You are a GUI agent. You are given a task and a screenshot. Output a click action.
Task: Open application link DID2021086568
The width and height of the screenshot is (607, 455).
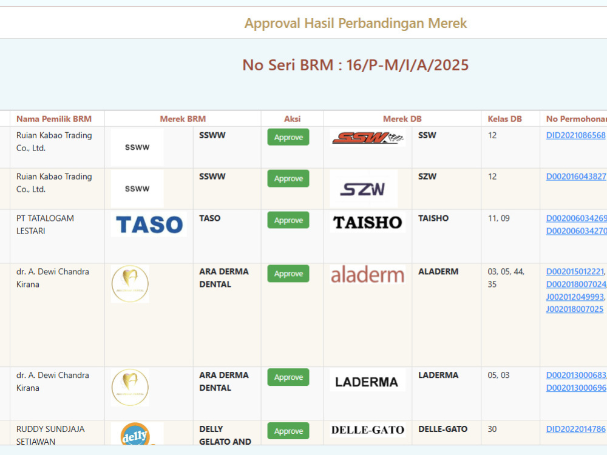[575, 135]
